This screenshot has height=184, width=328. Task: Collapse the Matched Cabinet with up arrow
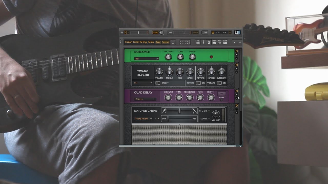237,112
